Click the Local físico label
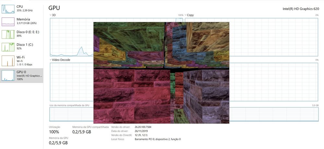Screen dimensions: 324x149 (x=117, y=139)
